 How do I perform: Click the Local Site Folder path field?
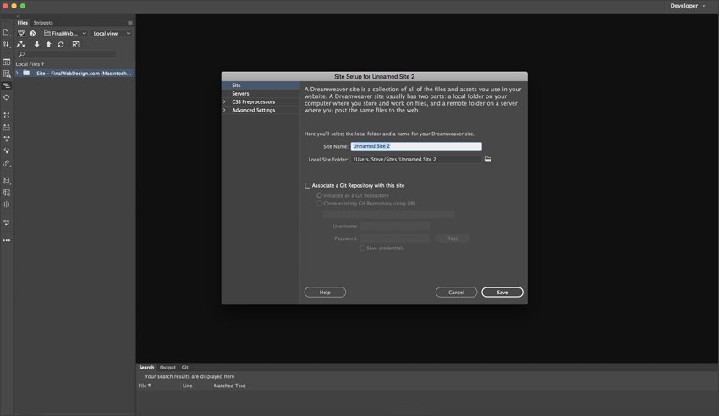tap(416, 160)
